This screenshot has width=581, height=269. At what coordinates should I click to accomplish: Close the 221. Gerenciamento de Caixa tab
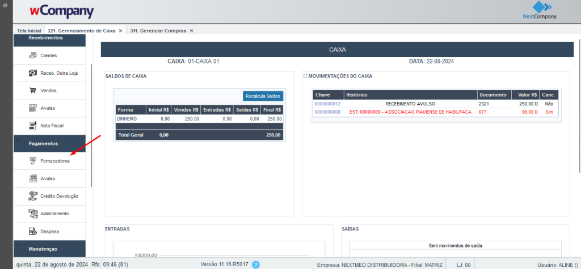tap(120, 30)
